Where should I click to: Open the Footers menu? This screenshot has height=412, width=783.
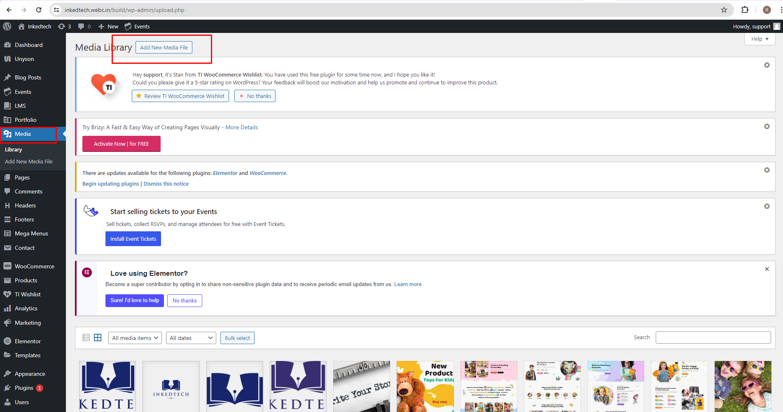[x=24, y=219]
